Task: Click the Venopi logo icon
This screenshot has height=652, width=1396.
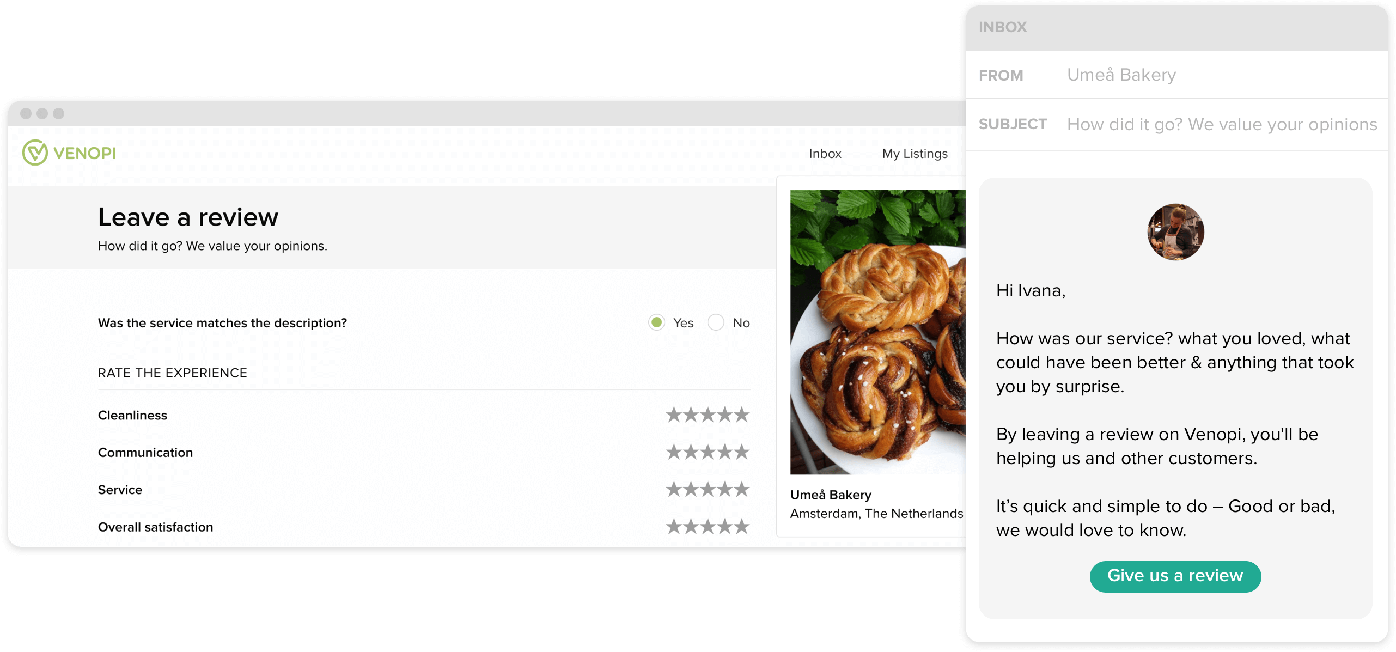Action: (34, 153)
